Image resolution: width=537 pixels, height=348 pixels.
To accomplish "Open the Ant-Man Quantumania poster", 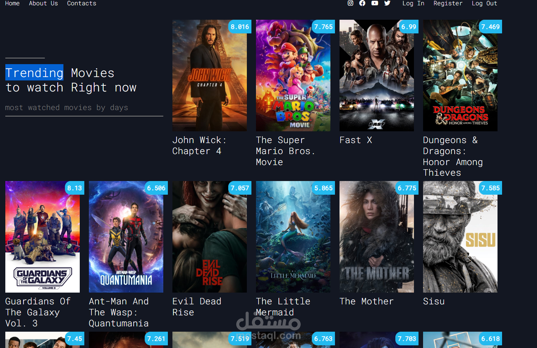I will coord(126,237).
